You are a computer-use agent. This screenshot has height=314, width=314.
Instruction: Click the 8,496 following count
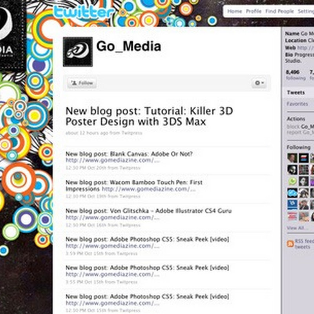tap(296, 75)
